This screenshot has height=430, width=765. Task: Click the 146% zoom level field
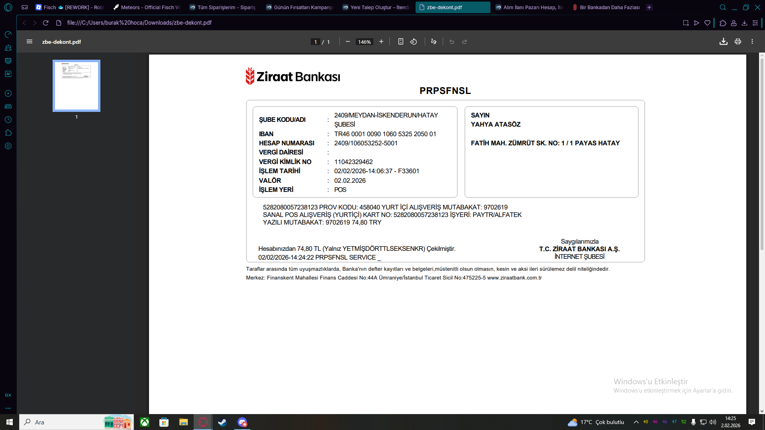click(x=364, y=42)
